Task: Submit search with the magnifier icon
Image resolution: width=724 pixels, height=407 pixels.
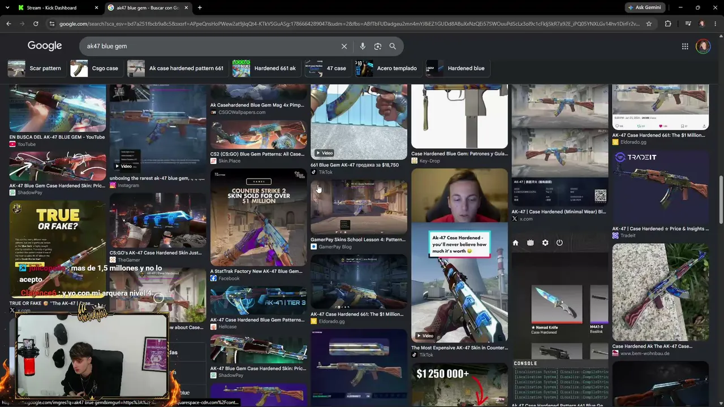Action: pyautogui.click(x=393, y=46)
